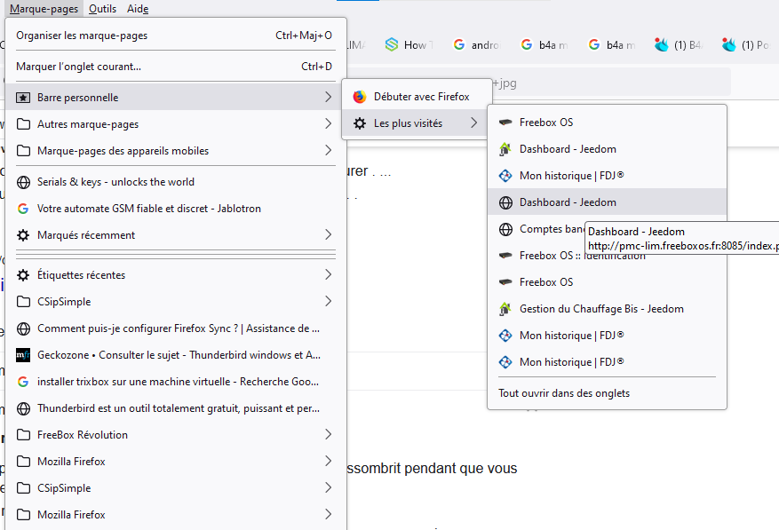Expand the Barre personnelle submenu arrow
Viewport: 779px width, 530px height.
328,98
